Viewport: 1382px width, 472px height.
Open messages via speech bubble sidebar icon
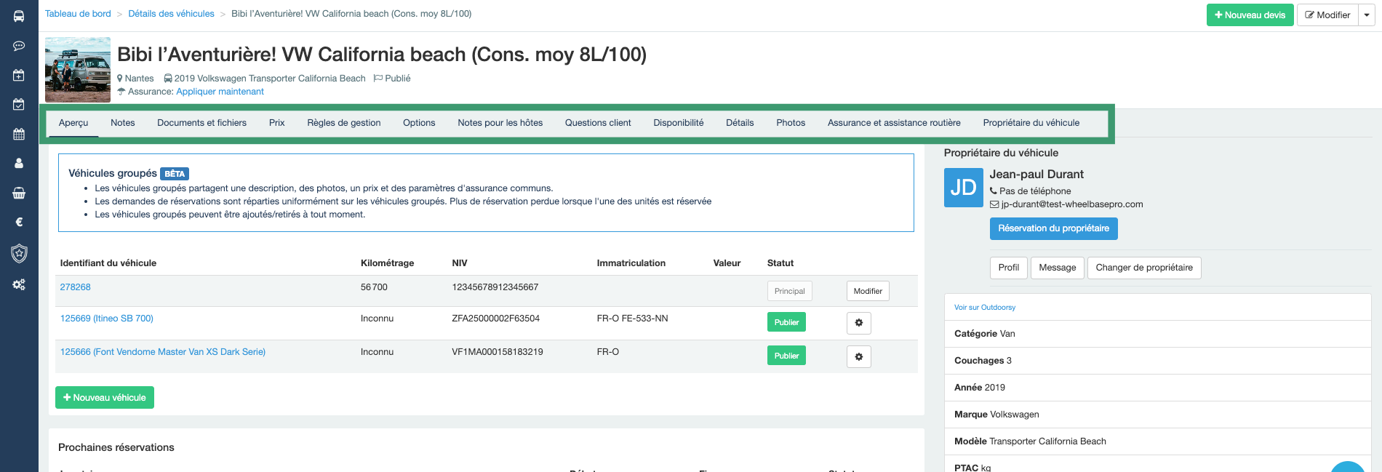coord(19,46)
